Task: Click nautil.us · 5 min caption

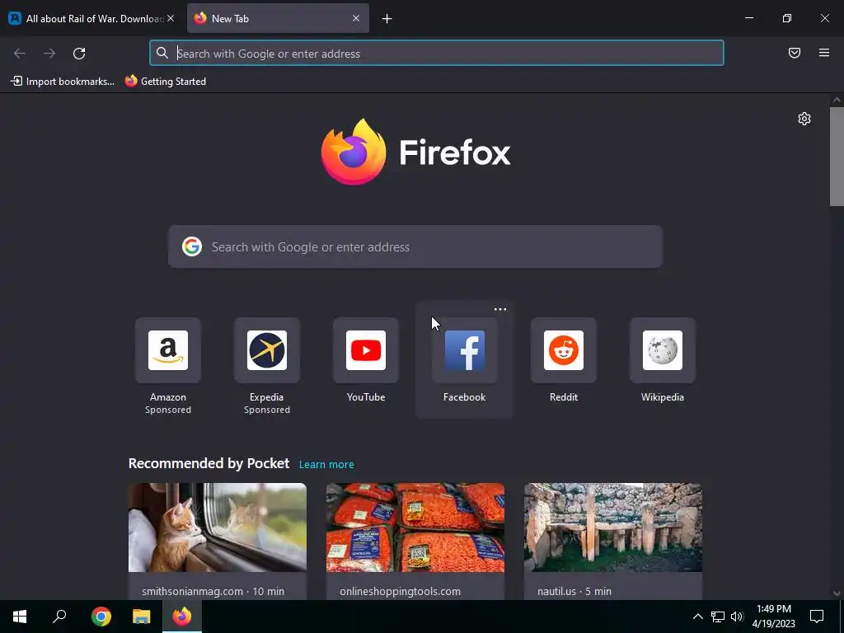Action: pyautogui.click(x=574, y=592)
